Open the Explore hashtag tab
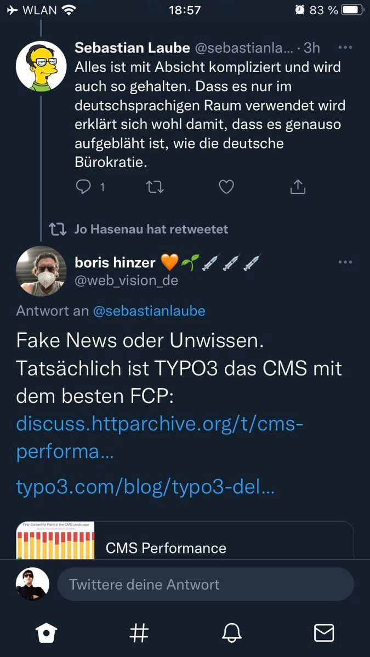The height and width of the screenshot is (657, 370). 139,633
